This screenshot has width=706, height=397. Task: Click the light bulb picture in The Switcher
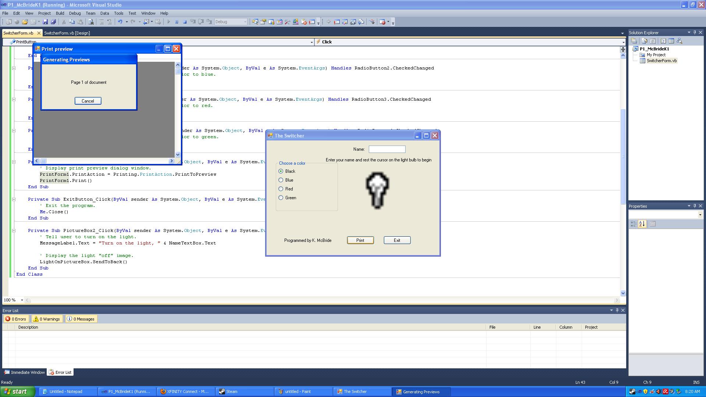tap(378, 191)
